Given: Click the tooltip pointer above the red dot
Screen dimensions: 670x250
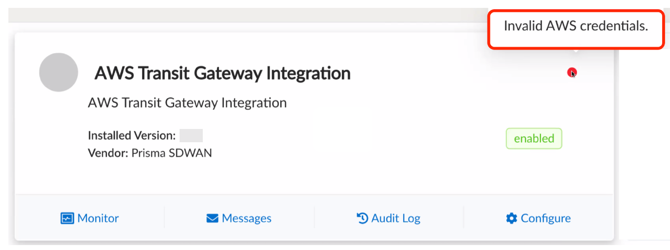Looking at the screenshot, I should coord(576,51).
